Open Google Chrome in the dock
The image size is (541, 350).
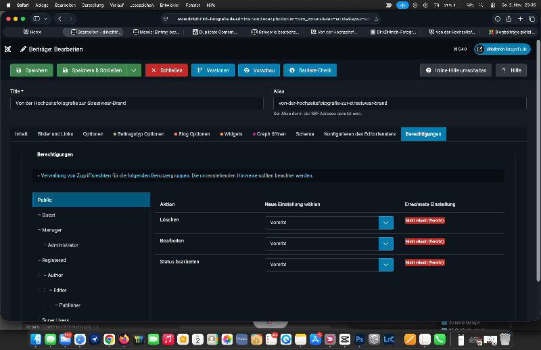[109, 338]
